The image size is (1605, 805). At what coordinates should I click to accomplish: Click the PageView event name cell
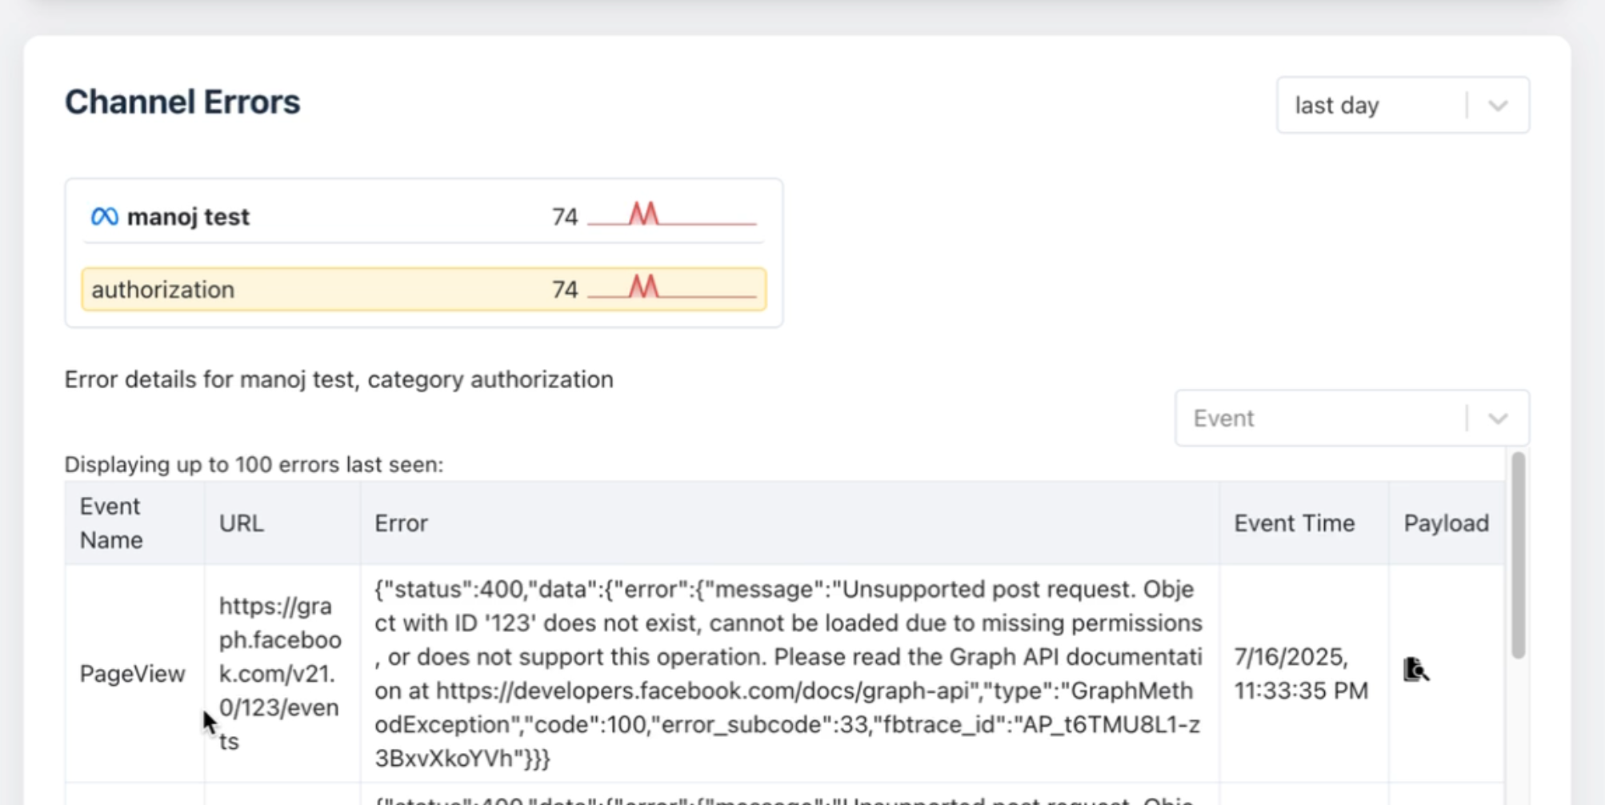click(x=133, y=674)
